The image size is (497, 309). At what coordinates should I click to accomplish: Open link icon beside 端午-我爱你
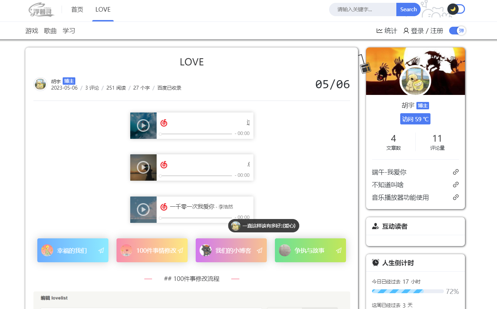(455, 172)
